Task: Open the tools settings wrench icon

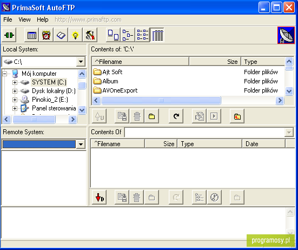Action: (90, 35)
